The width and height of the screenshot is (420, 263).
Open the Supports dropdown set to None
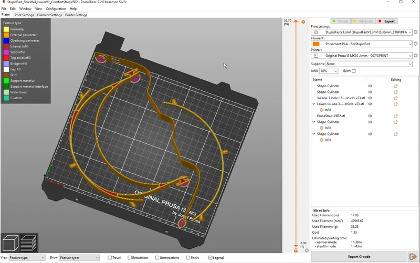click(x=369, y=64)
